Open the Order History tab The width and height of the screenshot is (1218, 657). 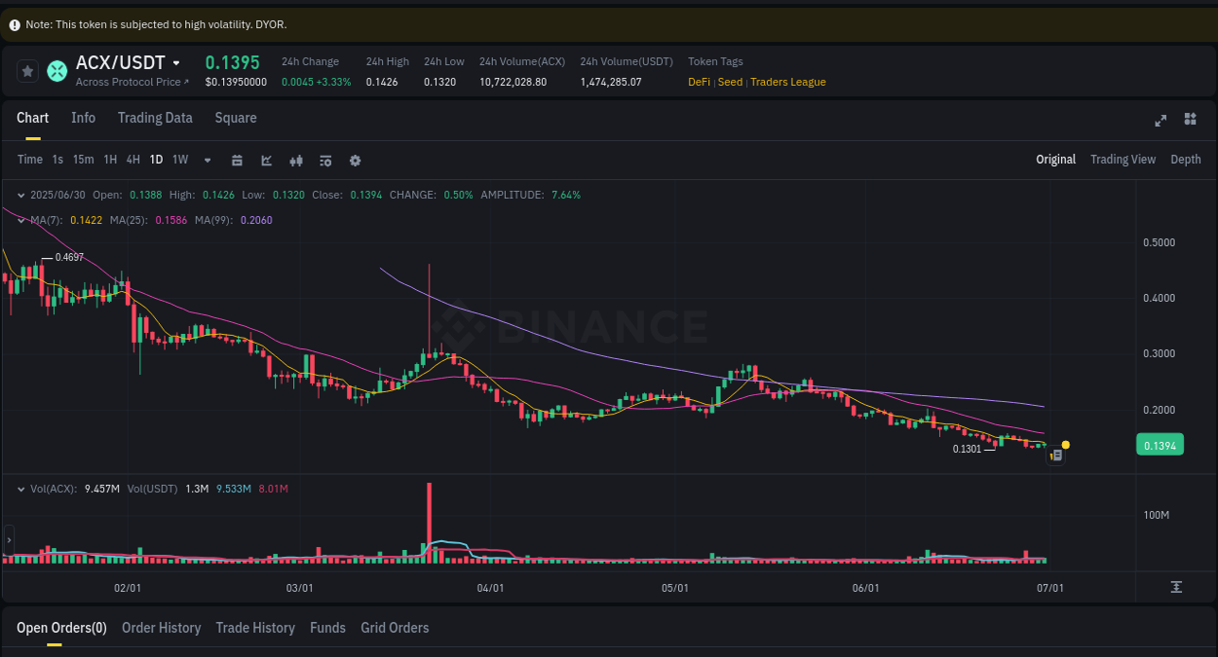(x=161, y=628)
